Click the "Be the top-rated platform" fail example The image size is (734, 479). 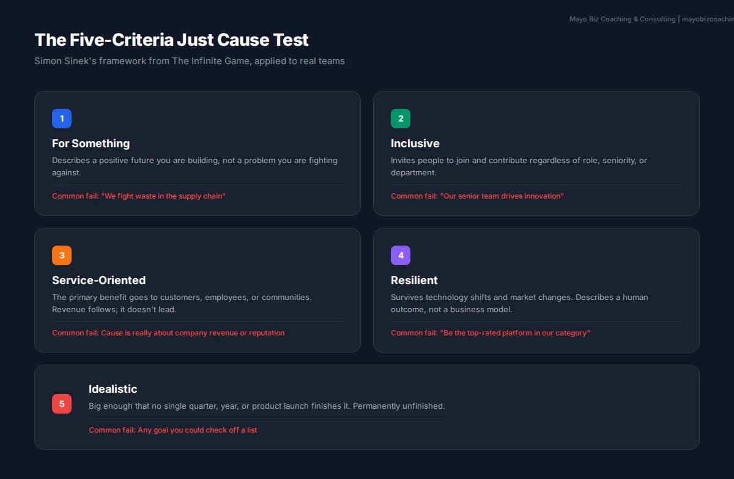coord(491,333)
